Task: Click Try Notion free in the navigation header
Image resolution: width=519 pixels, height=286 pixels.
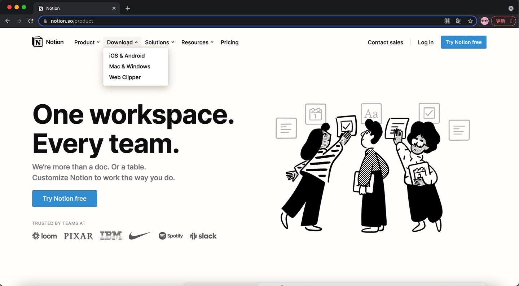Action: [464, 42]
